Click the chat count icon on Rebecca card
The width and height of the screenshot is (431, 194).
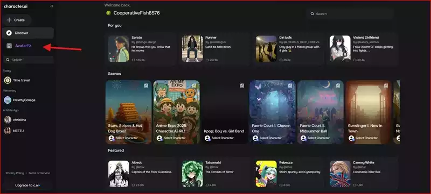(281, 185)
